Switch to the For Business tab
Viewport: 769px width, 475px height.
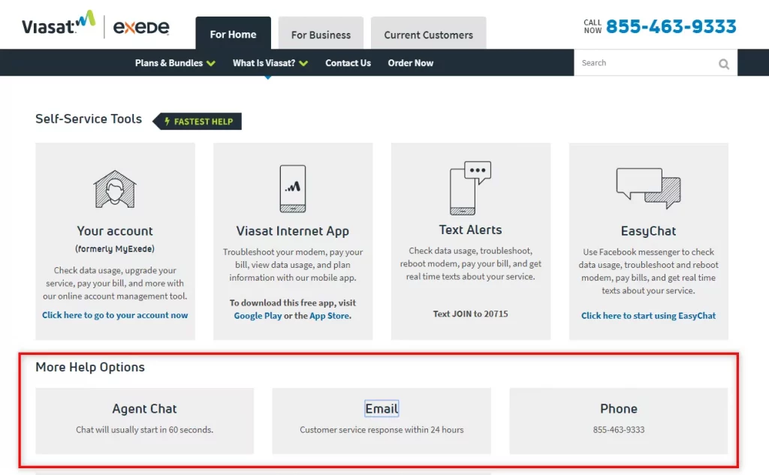pyautogui.click(x=321, y=33)
